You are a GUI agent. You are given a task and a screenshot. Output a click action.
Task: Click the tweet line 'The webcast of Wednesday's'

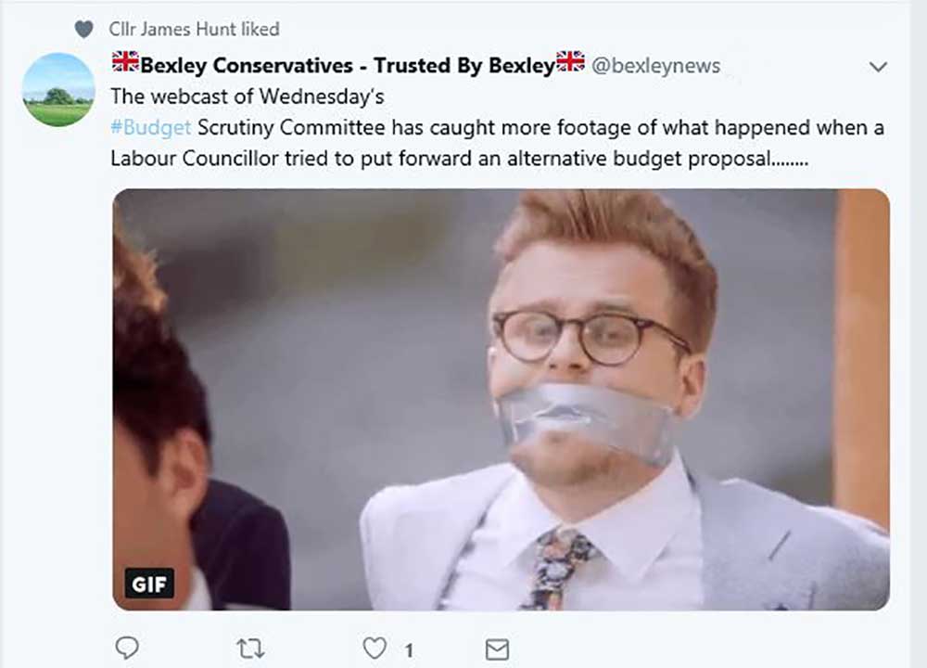tap(247, 96)
